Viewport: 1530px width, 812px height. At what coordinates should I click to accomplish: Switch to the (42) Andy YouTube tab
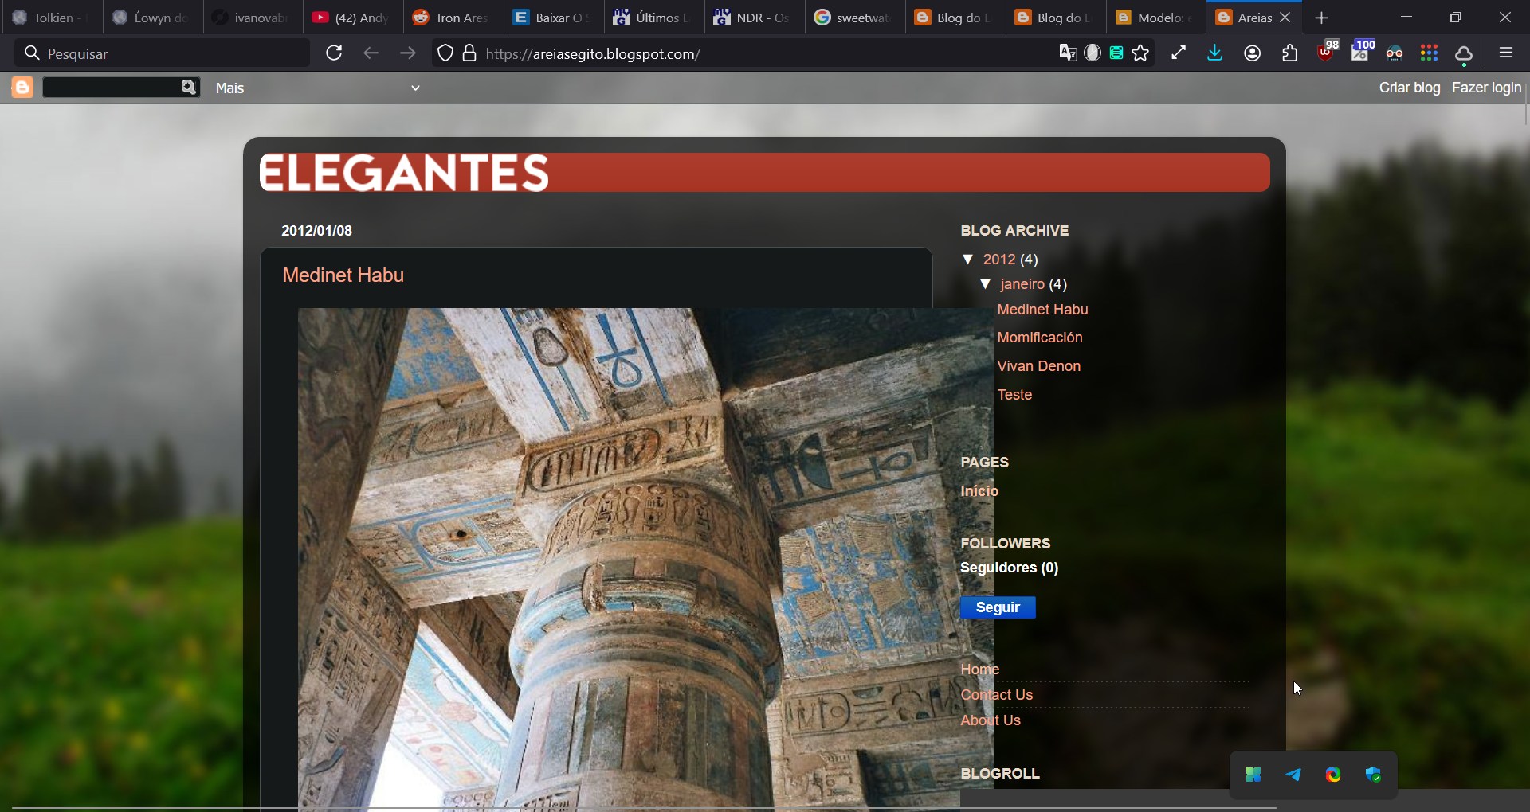(351, 18)
